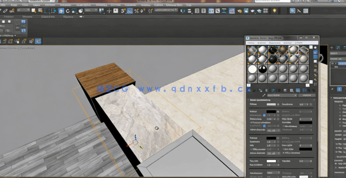Click the Bind to Space Warp icon
The height and width of the screenshot is (178, 346).
coord(12,10)
